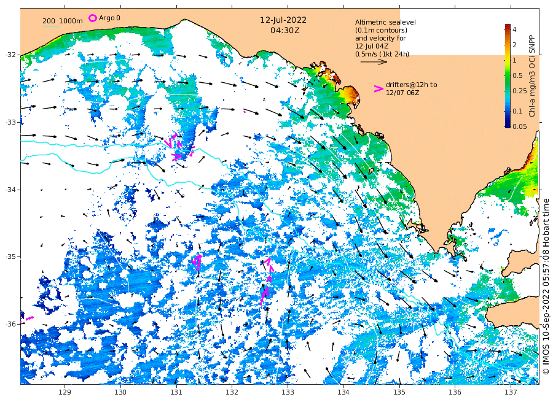
Task: Click the longitude label 132
Action: click(232, 392)
